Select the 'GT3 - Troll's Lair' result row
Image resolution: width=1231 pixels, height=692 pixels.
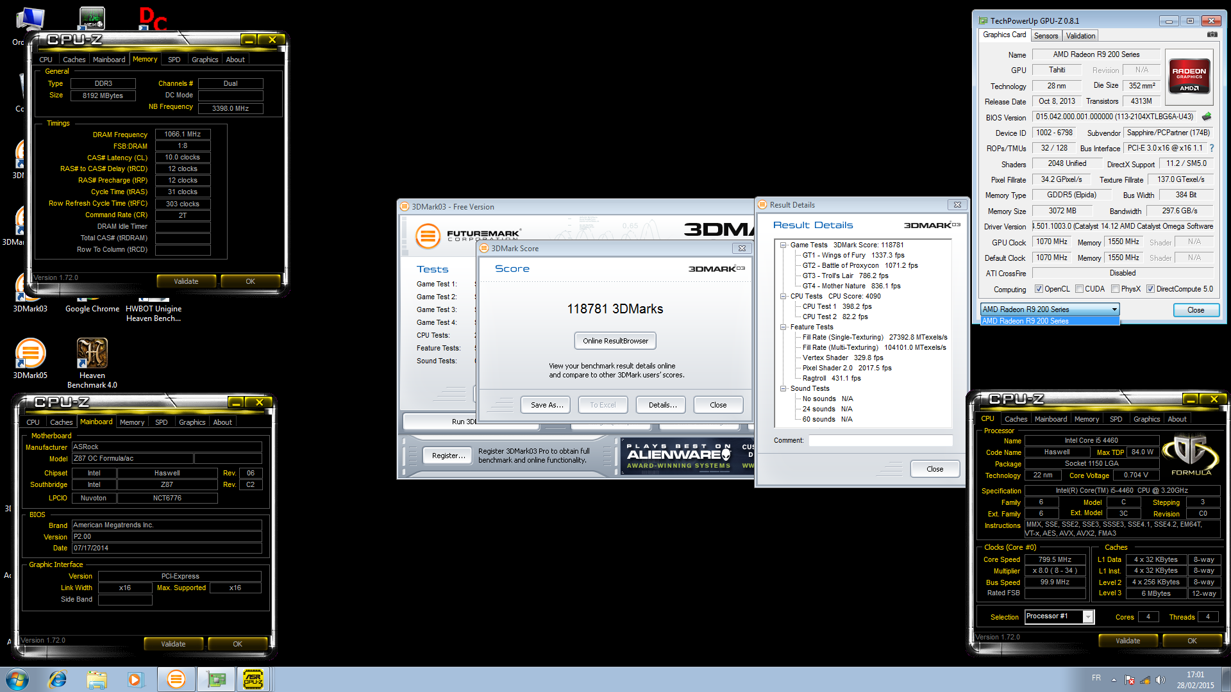pos(845,276)
